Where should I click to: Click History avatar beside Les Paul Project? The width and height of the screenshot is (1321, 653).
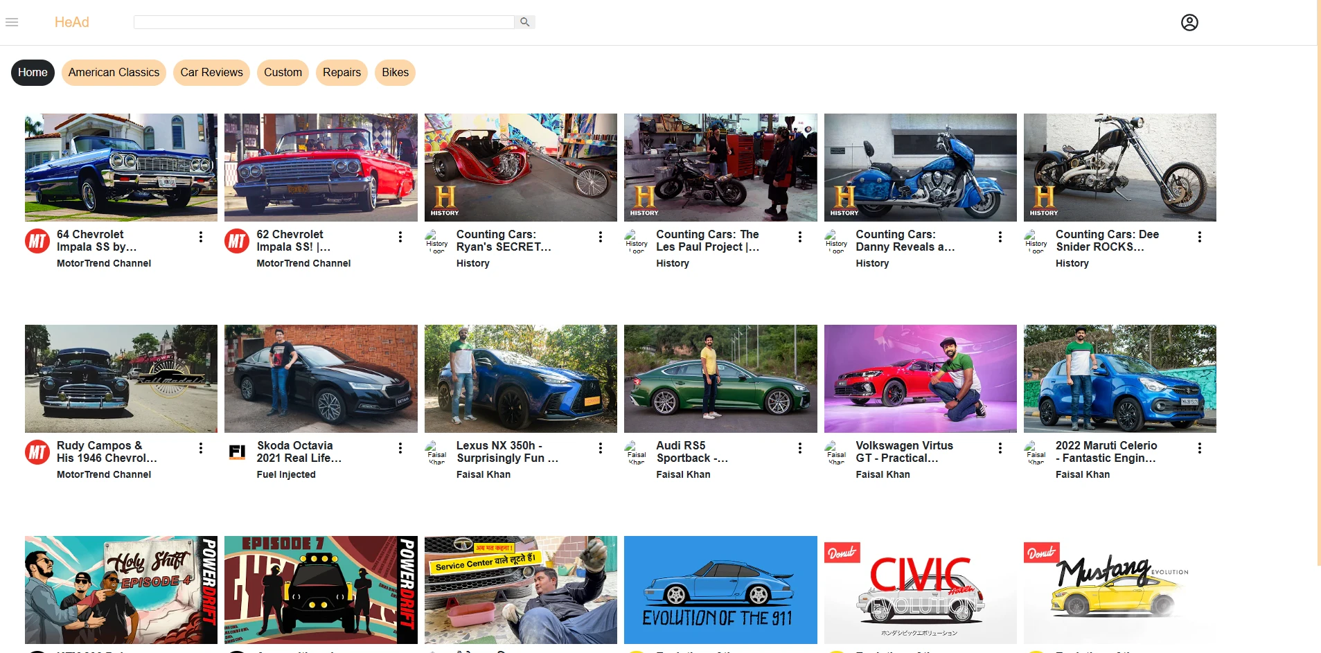pyautogui.click(x=637, y=241)
